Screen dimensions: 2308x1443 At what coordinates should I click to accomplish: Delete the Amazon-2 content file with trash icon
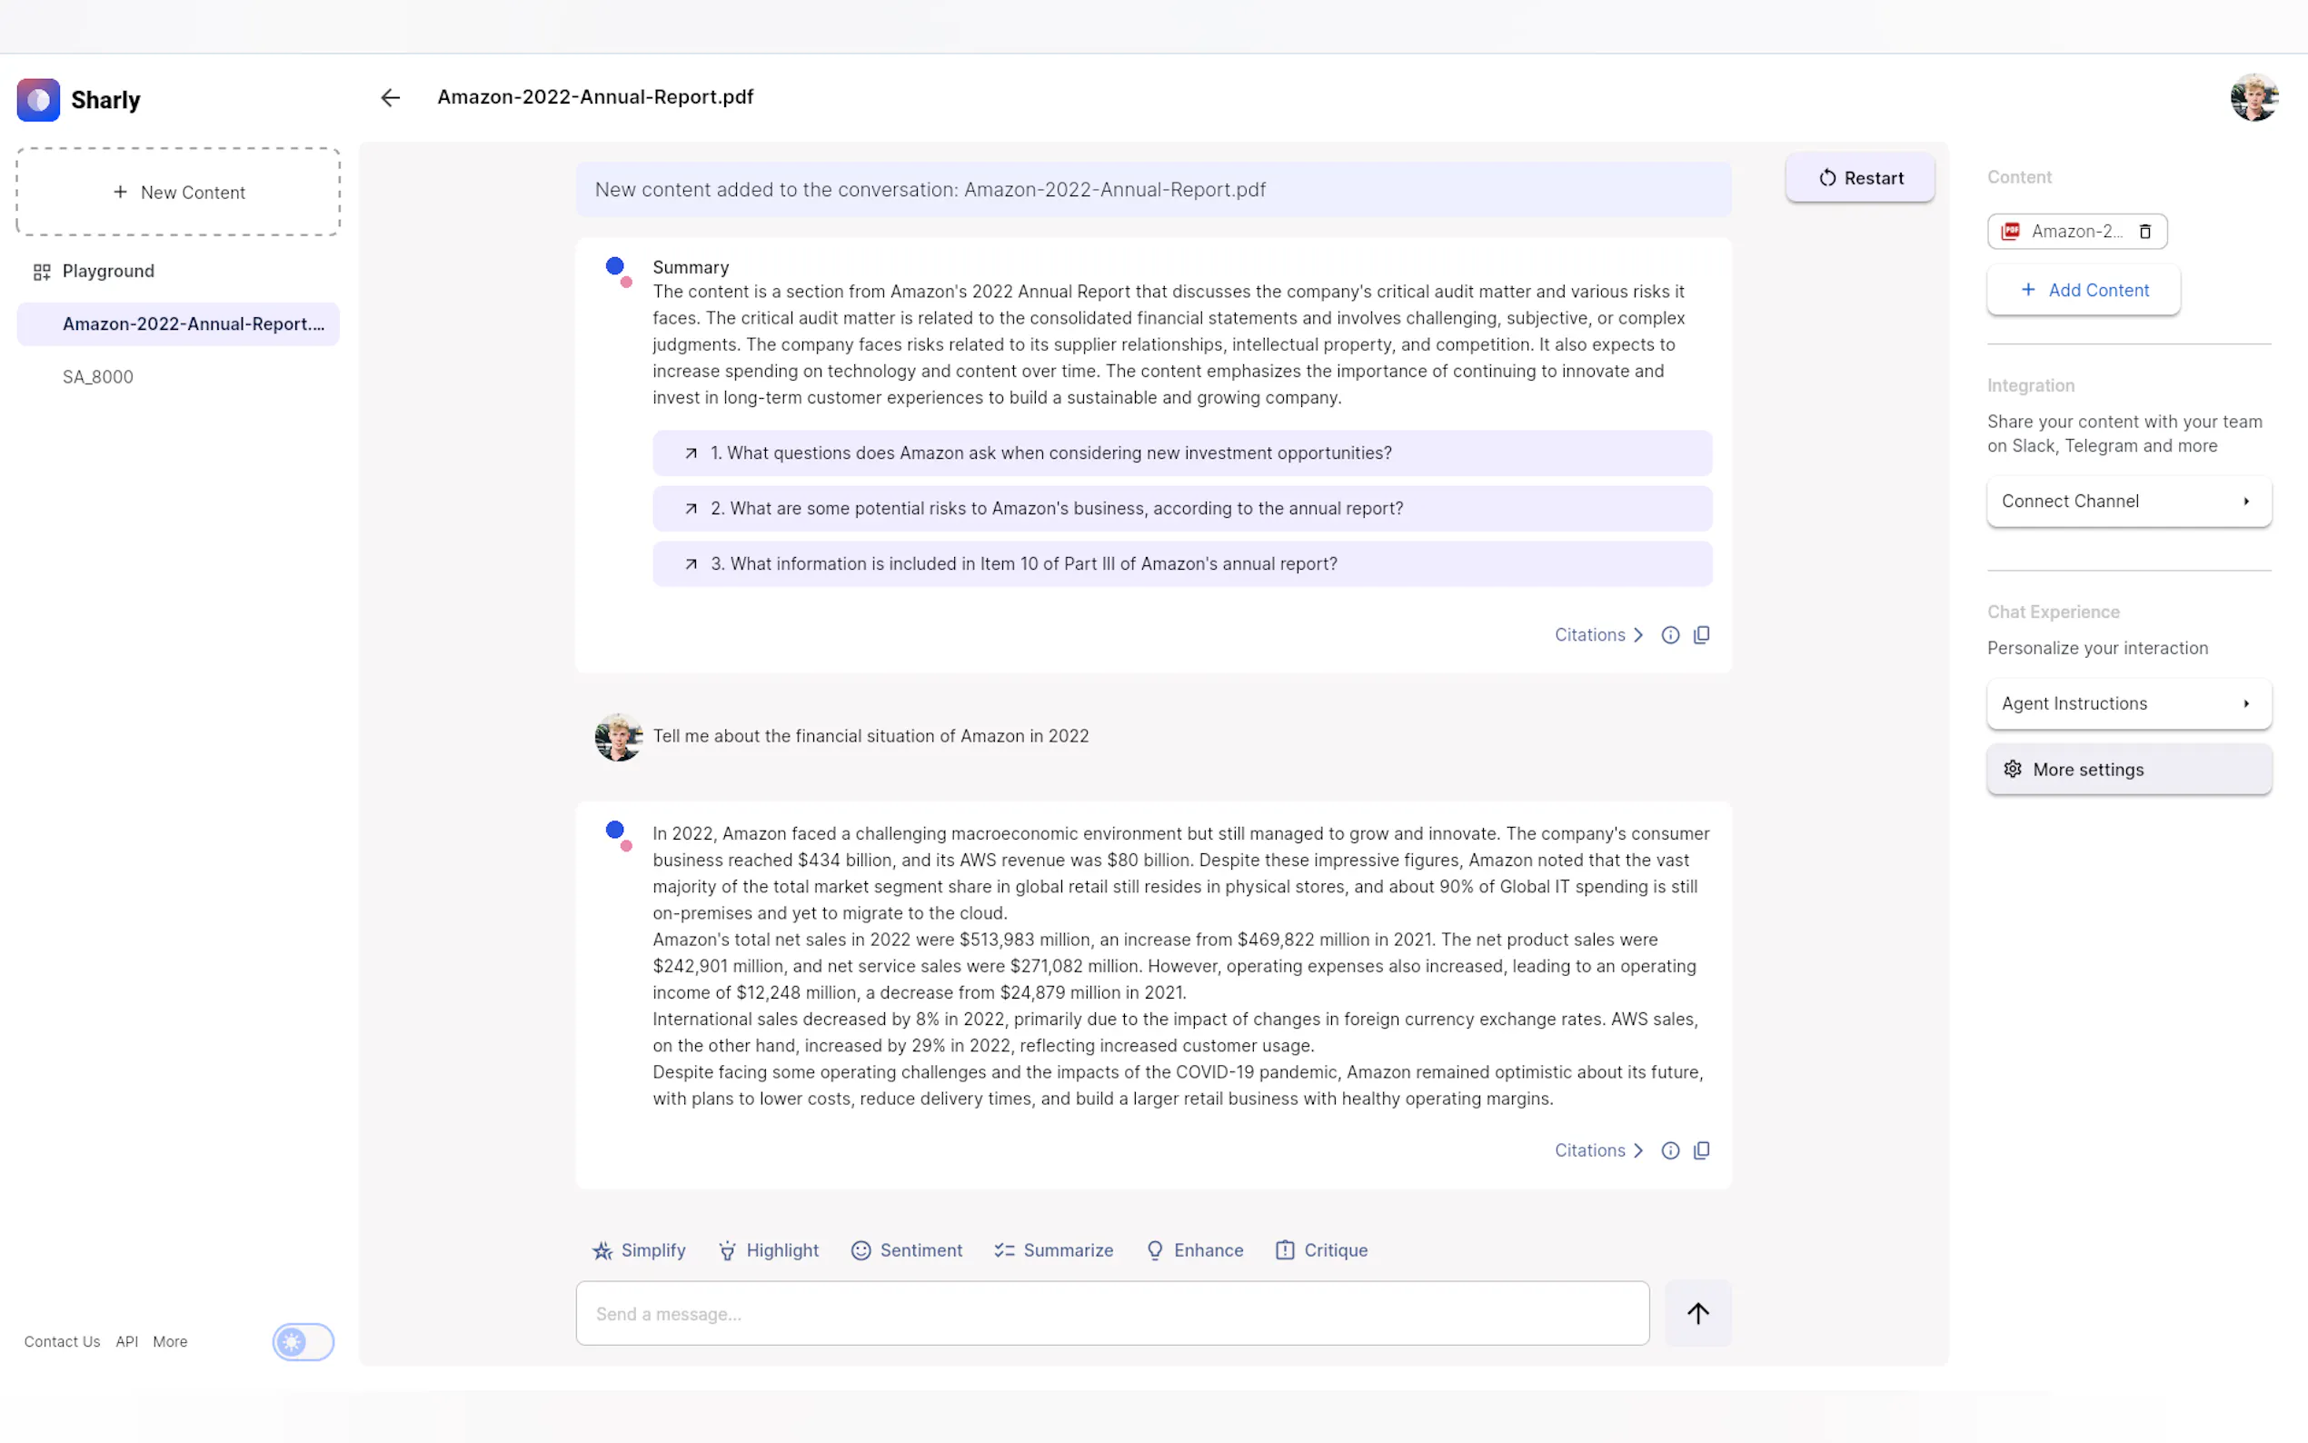pyautogui.click(x=2144, y=231)
